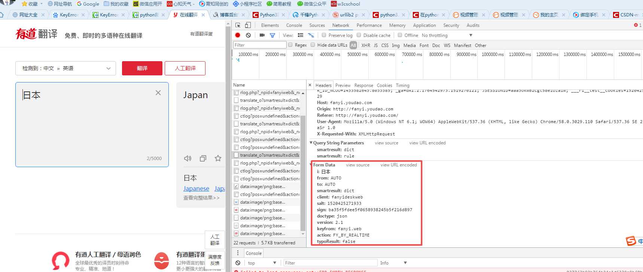Image resolution: width=643 pixels, height=272 pixels.
Task: Clear the network log with the clear icon
Action: click(248, 35)
